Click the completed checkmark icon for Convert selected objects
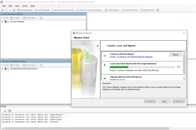Screen dimensions: 196x130 click(x=105, y=55)
